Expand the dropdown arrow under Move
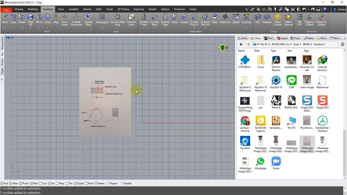The image size is (347, 195). click(x=5, y=28)
